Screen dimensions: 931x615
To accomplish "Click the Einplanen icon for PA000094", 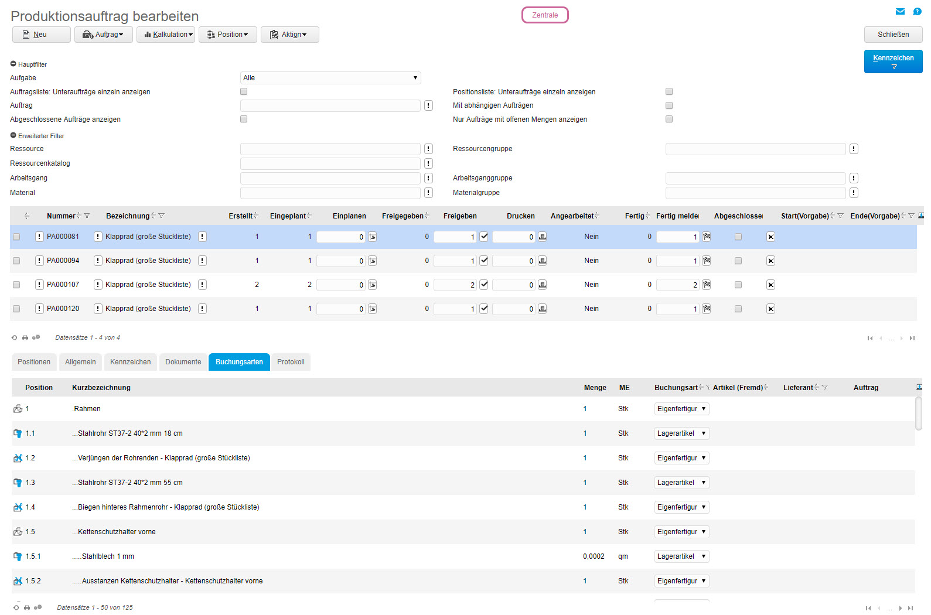I will click(373, 261).
